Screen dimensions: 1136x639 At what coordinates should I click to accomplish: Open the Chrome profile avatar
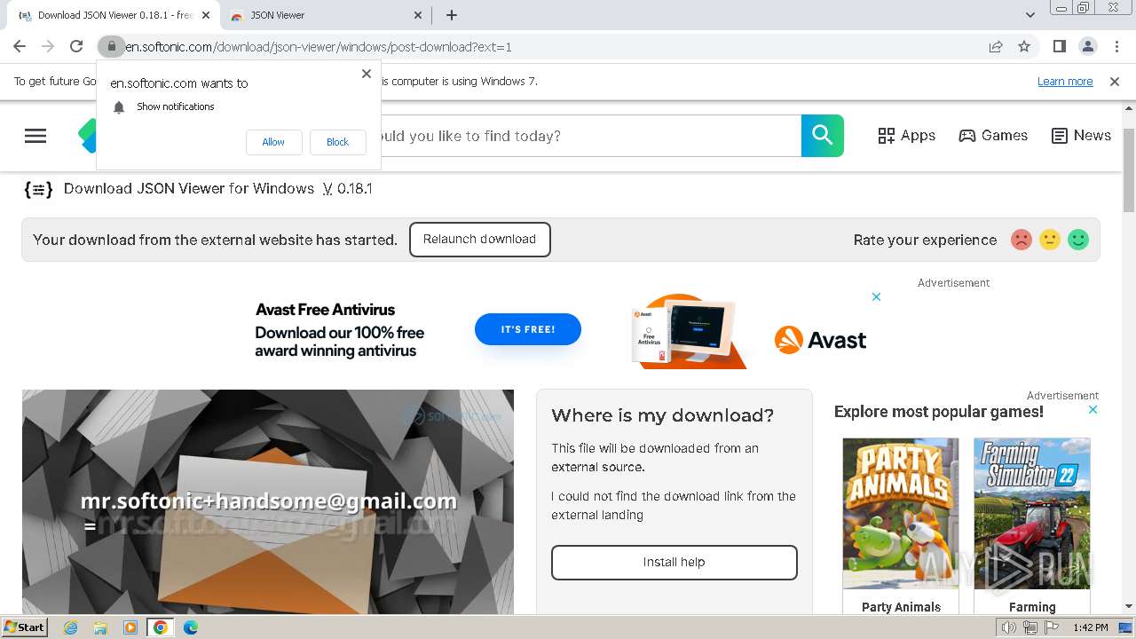(x=1087, y=47)
